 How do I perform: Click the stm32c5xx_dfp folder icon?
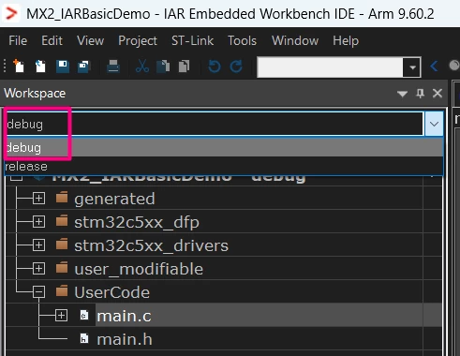click(x=62, y=221)
